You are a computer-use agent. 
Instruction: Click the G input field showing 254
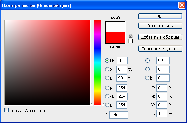[122, 96]
